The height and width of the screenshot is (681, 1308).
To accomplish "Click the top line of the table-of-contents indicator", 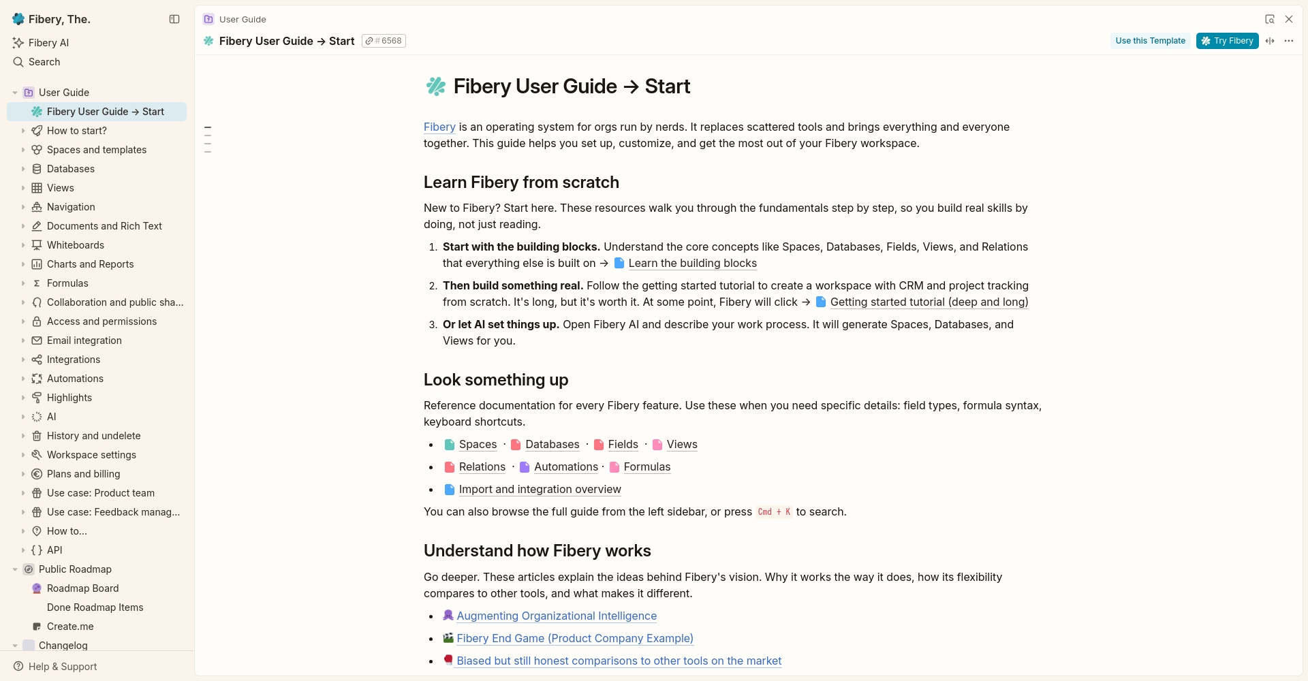I will point(207,127).
